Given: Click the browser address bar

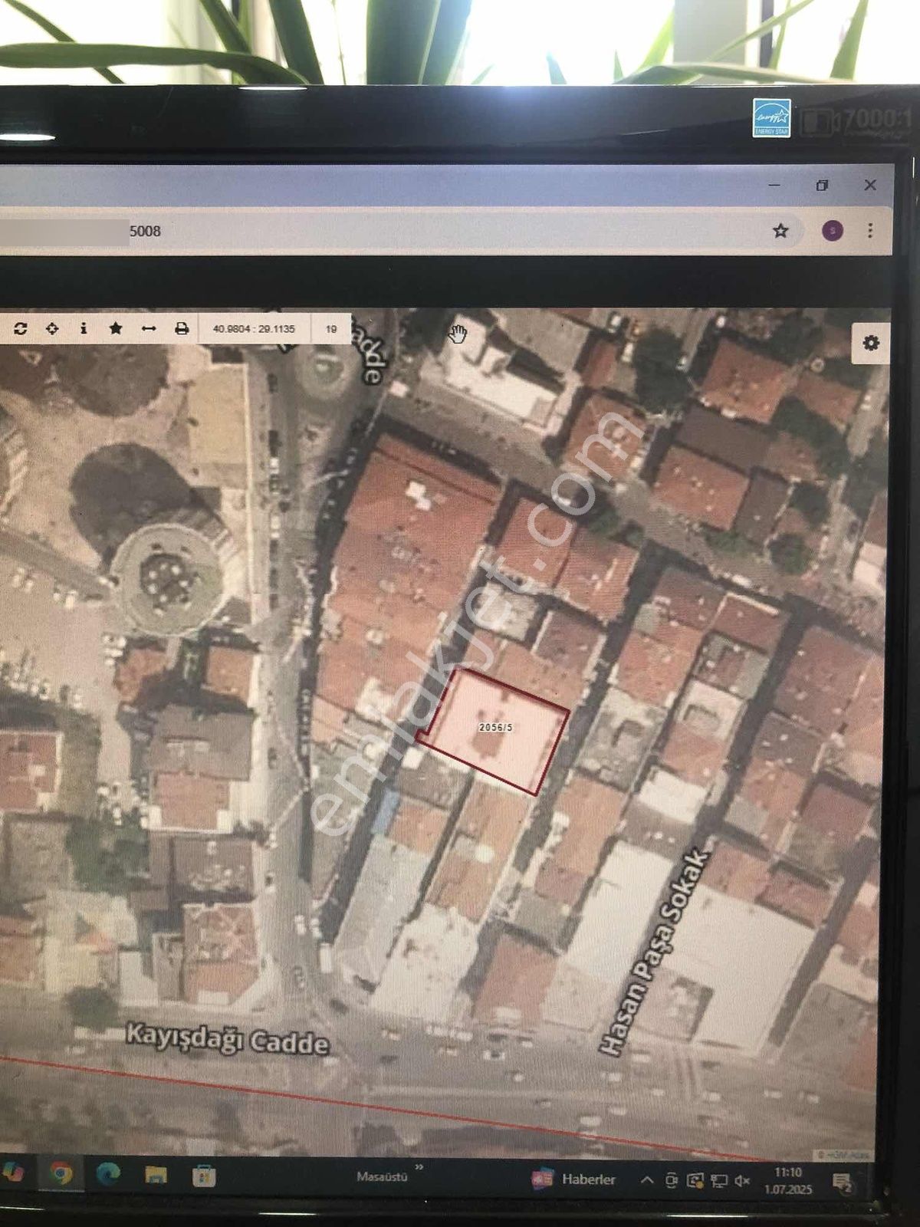Looking at the screenshot, I should click(x=383, y=231).
